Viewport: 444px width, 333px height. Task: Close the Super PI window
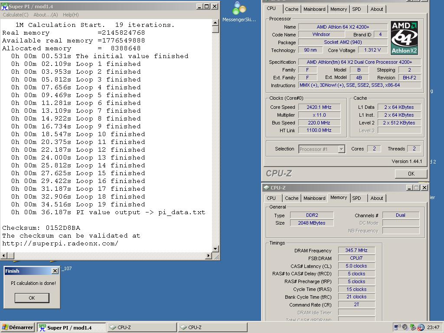point(215,6)
